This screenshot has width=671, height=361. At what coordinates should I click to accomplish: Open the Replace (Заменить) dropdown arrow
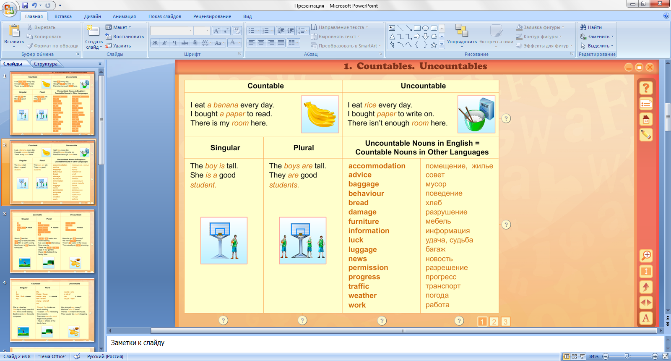tap(612, 37)
